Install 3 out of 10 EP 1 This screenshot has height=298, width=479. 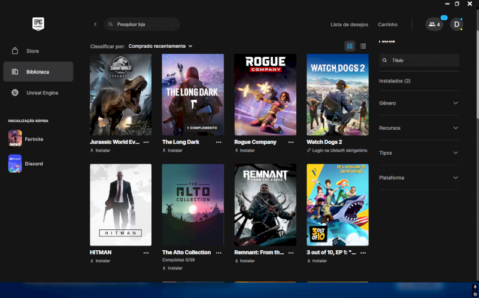click(317, 261)
